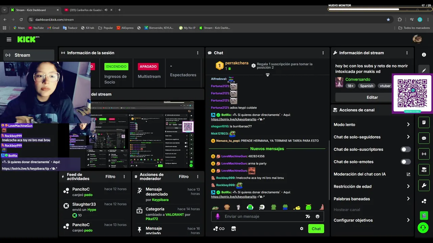Screen dimensions: 433x243
Task: Click the three-circles icon in right sidebar
Action: coord(424,201)
